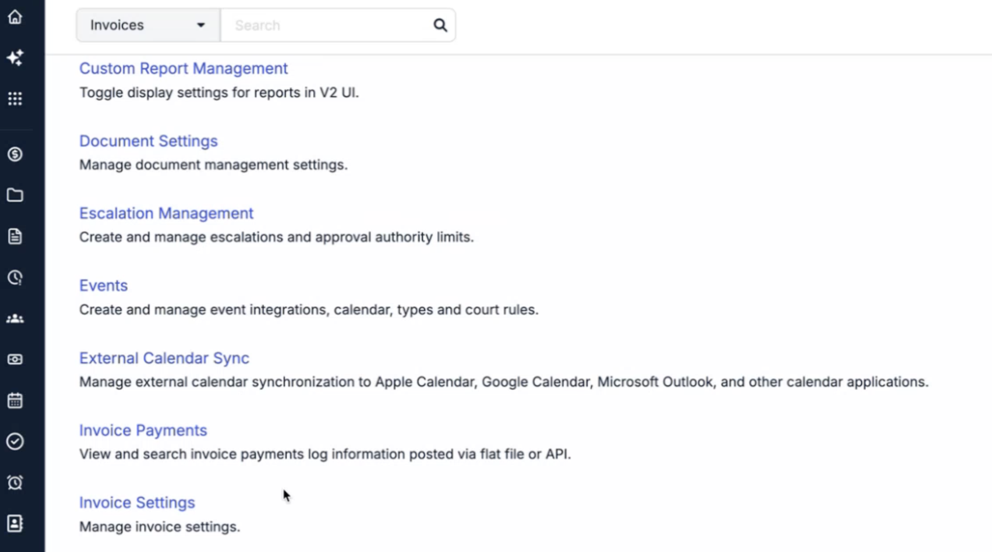Select the contact book icon
The image size is (992, 552).
point(15,524)
